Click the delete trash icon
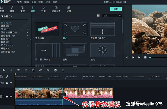 (18, 70)
